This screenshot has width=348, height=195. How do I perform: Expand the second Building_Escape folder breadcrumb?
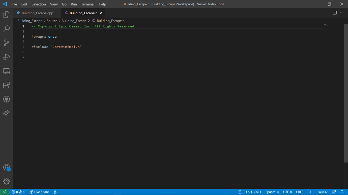pyautogui.click(x=74, y=21)
